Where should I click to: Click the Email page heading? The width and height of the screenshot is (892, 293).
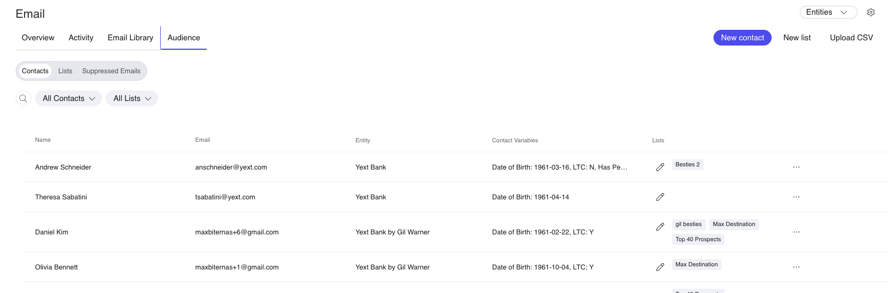[x=30, y=14]
